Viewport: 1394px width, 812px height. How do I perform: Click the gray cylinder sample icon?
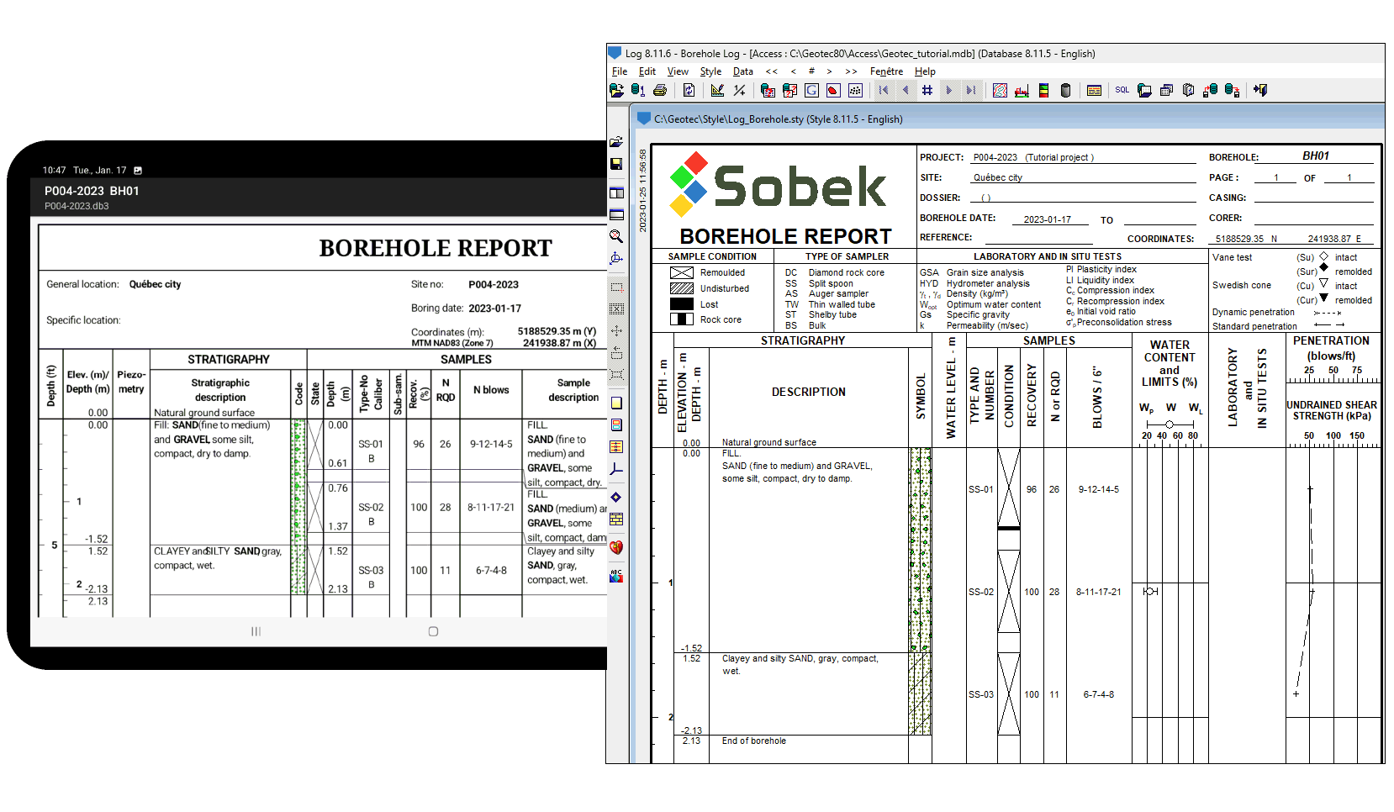coord(1065,90)
